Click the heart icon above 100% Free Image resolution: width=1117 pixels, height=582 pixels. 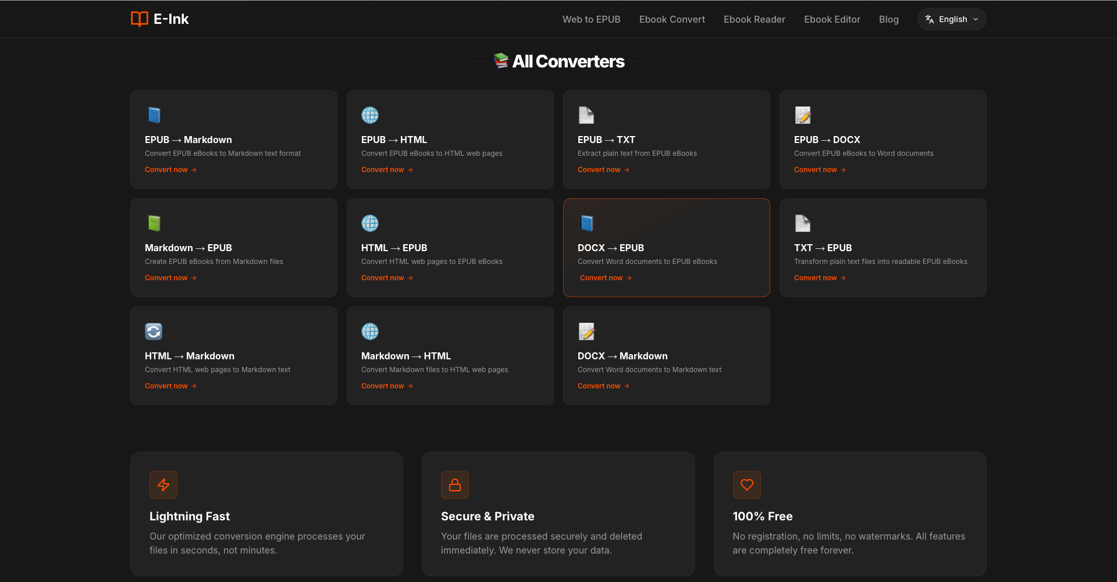click(747, 485)
